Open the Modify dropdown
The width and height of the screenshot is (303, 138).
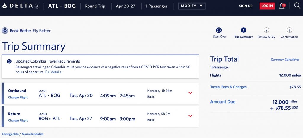tap(192, 6)
